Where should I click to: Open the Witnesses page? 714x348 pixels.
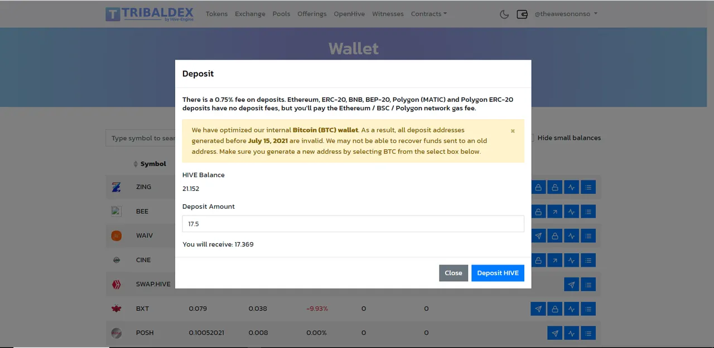(x=388, y=14)
